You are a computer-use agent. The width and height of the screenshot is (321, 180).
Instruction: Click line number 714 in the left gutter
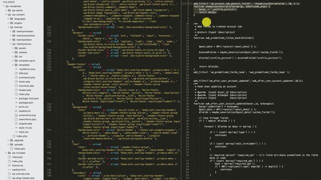click(x=49, y=27)
